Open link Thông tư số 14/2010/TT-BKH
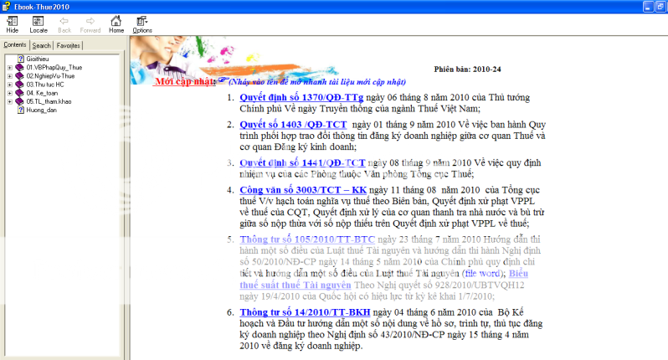668x360 pixels. (x=305, y=312)
